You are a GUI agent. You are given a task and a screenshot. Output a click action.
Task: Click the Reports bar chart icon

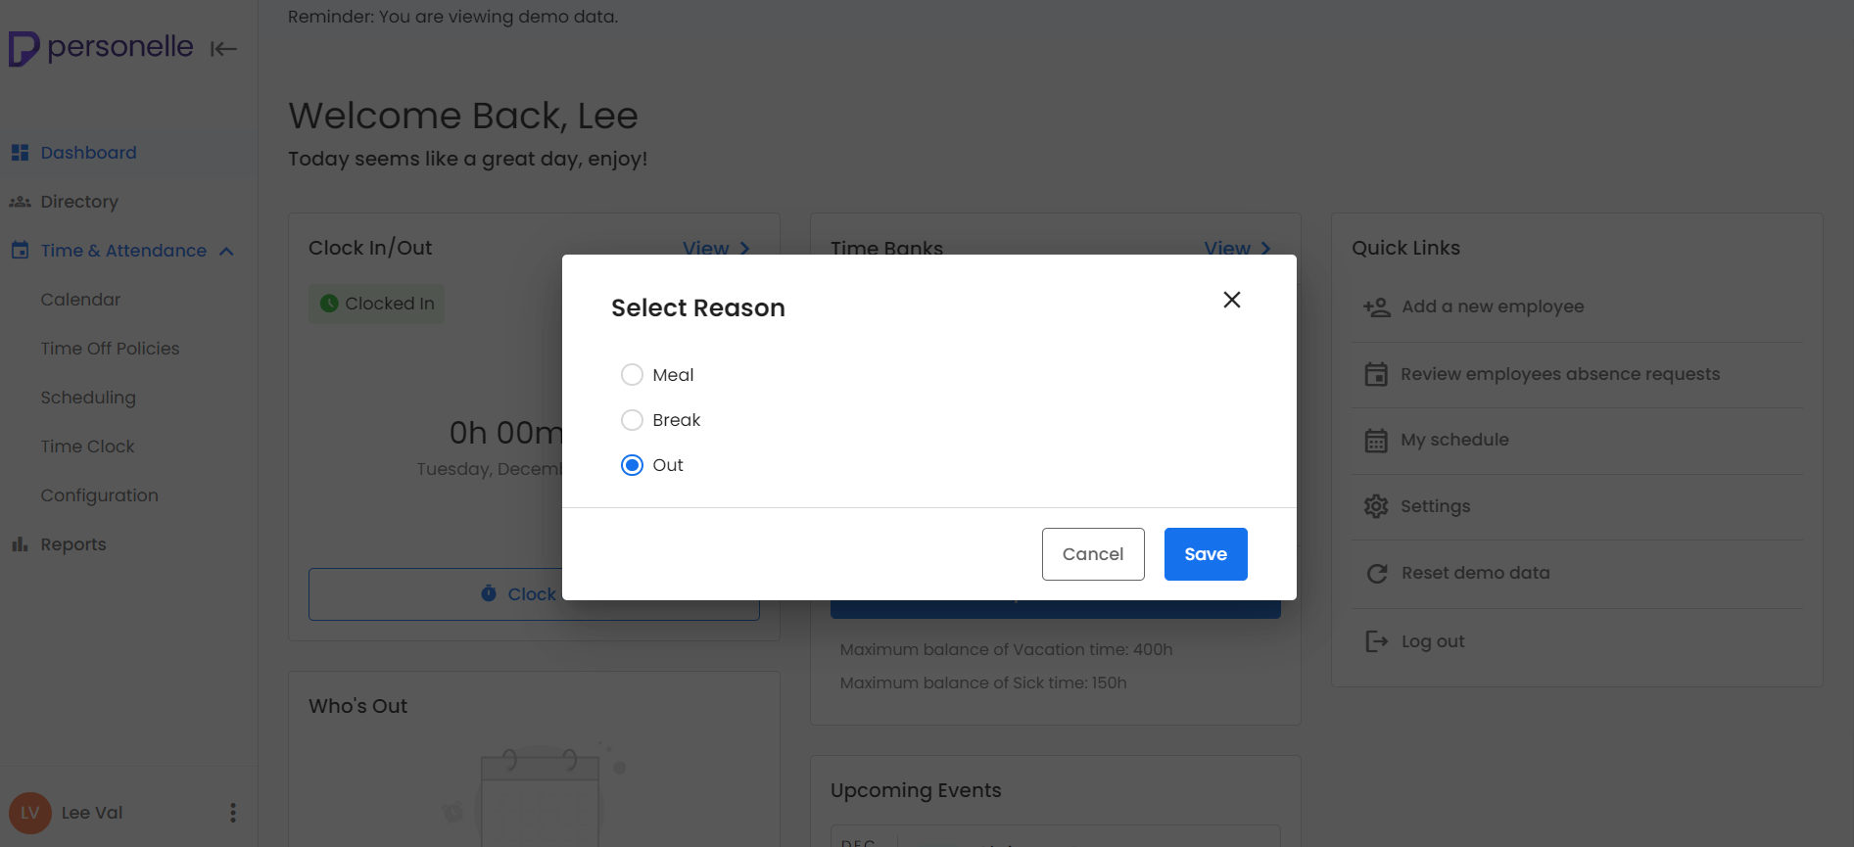20,544
